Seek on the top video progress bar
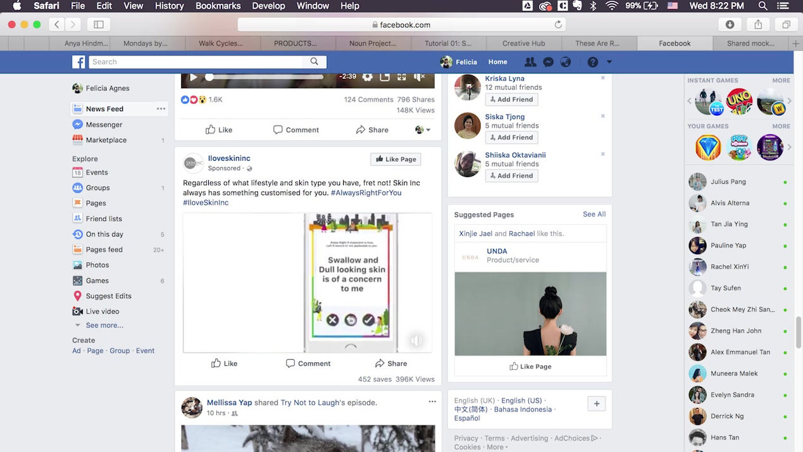Viewport: 803px width, 452px height. 265,77
